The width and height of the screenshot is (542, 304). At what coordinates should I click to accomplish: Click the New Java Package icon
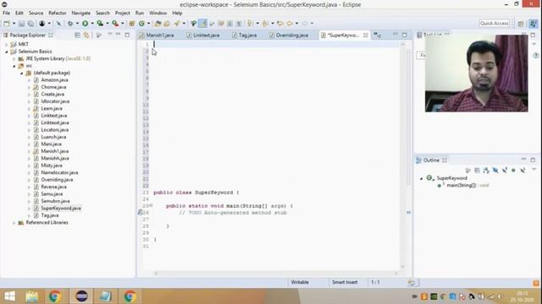pyautogui.click(x=132, y=24)
